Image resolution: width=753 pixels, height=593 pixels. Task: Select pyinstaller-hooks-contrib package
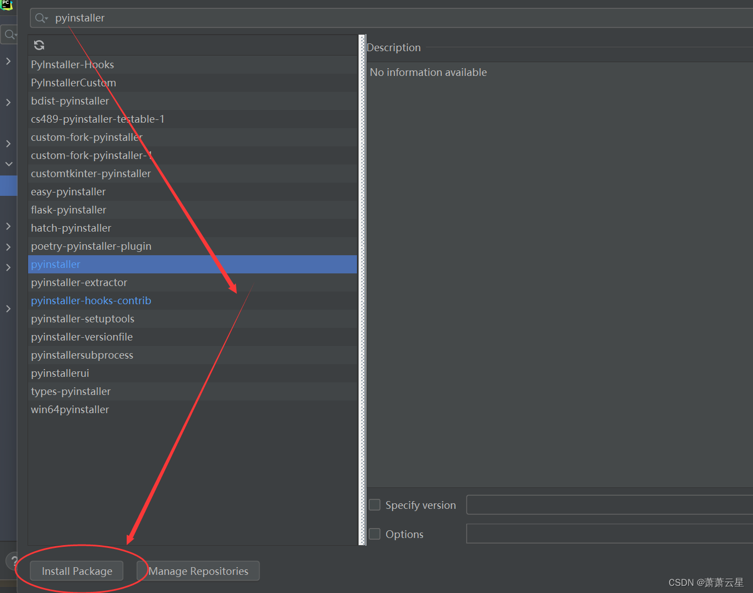tap(192, 300)
